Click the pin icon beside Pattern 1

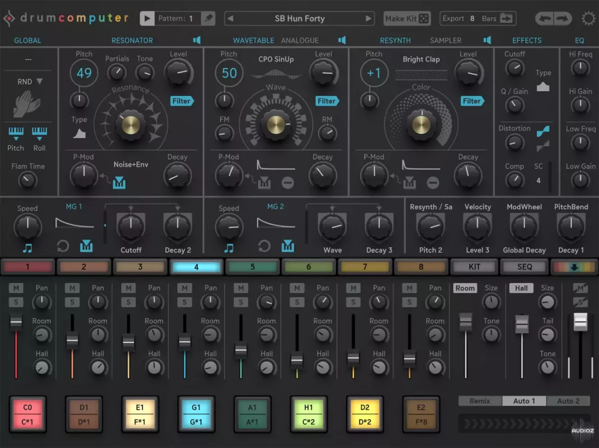pos(209,18)
